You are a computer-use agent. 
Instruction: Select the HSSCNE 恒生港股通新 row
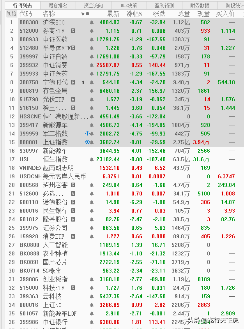pyautogui.click(x=124, y=116)
